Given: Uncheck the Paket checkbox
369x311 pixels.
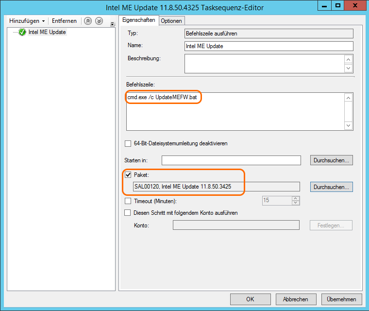Looking at the screenshot, I should [x=128, y=175].
